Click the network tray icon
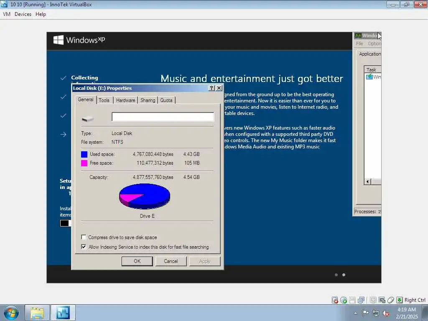 [x=376, y=313]
